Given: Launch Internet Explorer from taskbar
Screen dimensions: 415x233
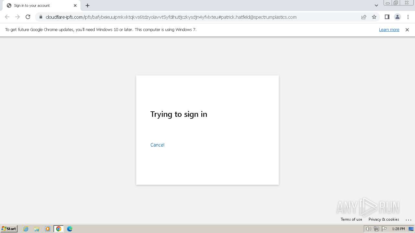Looking at the screenshot, I should (x=26, y=229).
